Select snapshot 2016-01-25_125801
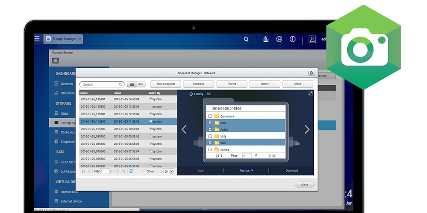Screen dimensions: 427x213 (128, 114)
